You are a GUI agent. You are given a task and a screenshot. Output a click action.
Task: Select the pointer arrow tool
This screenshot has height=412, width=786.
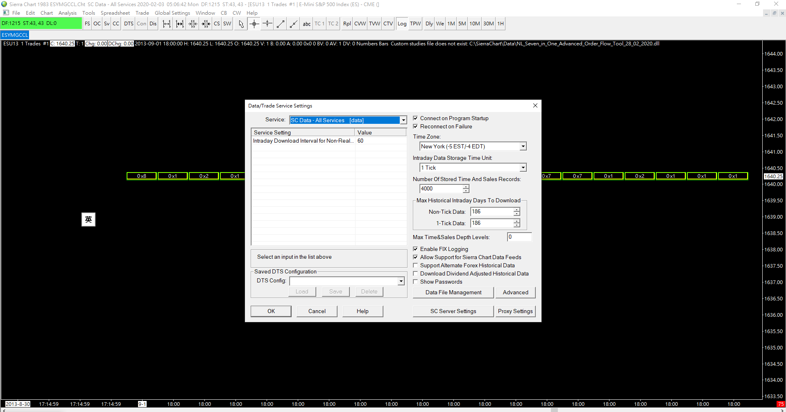coord(241,24)
